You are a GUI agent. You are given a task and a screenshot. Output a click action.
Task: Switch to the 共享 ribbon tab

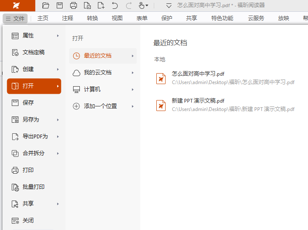pos(191,18)
